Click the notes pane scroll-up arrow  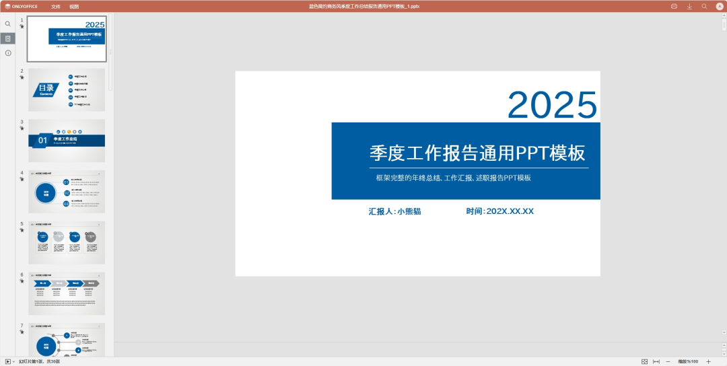[724, 345]
